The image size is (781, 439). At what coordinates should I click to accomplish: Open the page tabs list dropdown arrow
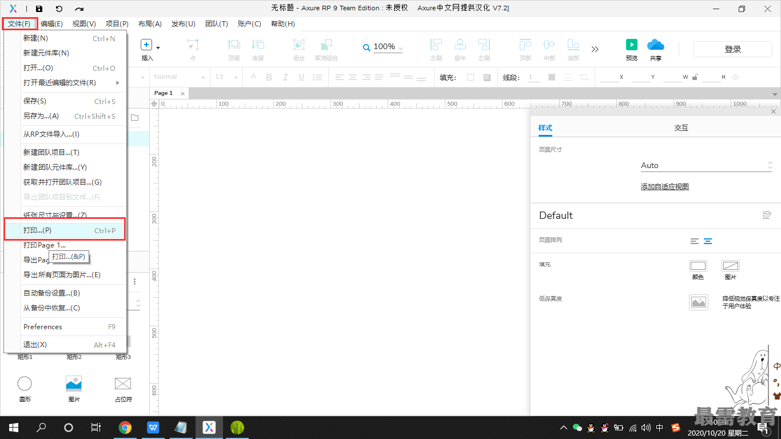[x=775, y=93]
